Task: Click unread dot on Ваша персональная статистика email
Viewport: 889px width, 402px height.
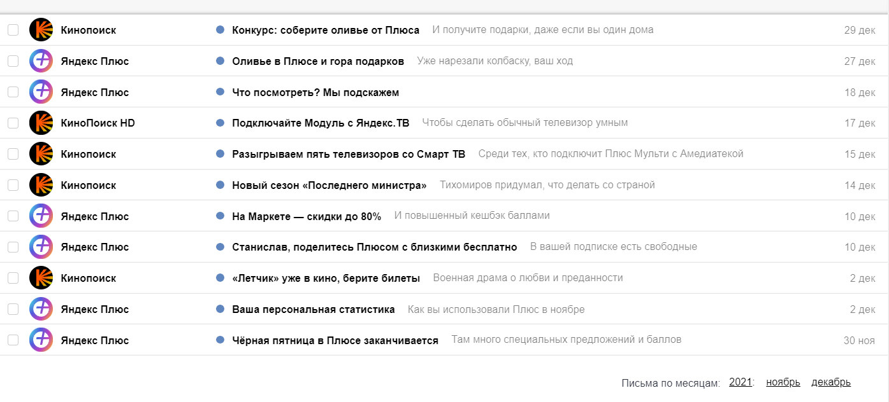Action: (x=220, y=309)
